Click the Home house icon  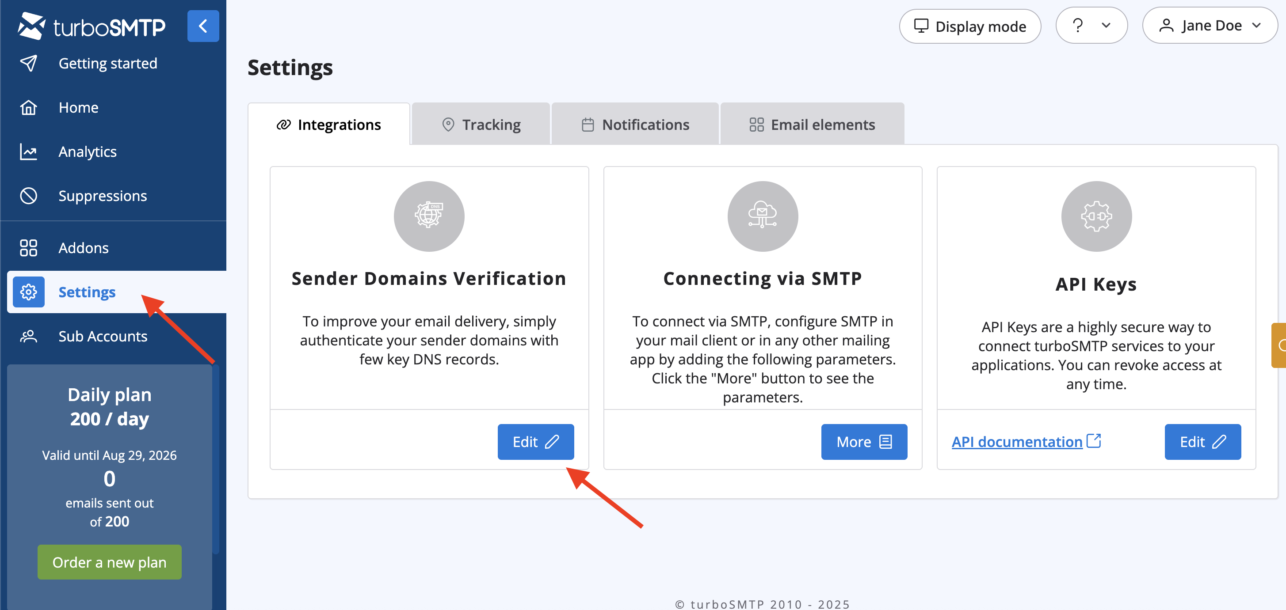[x=28, y=107]
